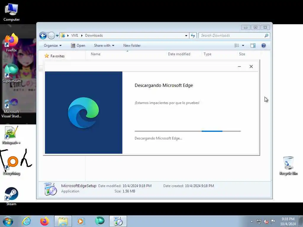Click the Edge download progress bar

click(x=188, y=131)
